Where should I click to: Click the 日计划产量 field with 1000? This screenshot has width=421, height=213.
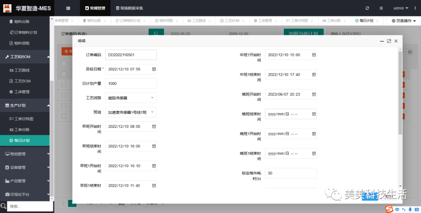tap(131, 84)
